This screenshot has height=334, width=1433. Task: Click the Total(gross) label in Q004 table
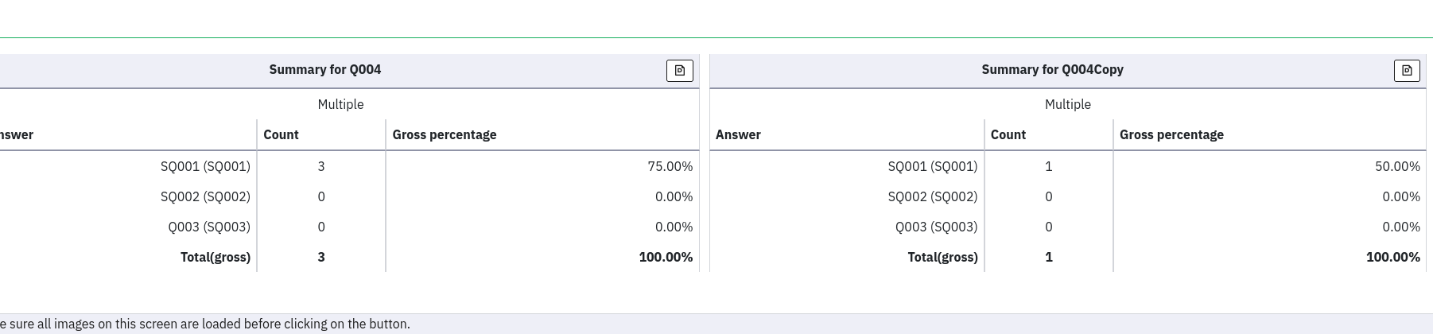pos(215,258)
